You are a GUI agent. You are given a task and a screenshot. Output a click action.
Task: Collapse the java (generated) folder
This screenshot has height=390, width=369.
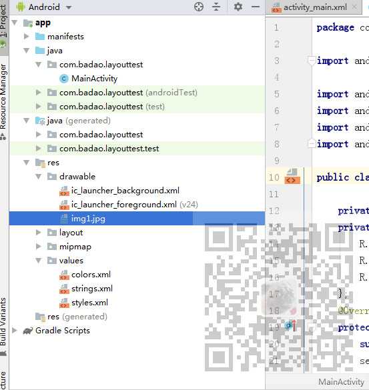coord(26,121)
